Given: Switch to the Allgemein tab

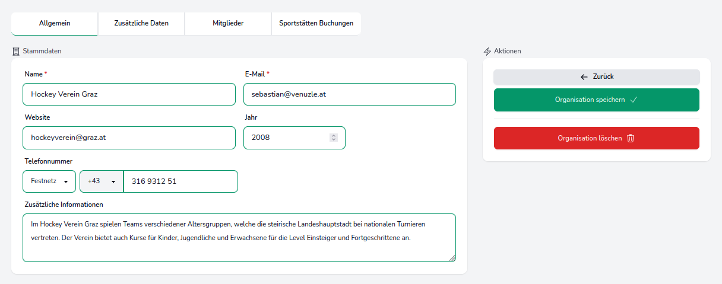Looking at the screenshot, I should pyautogui.click(x=55, y=24).
